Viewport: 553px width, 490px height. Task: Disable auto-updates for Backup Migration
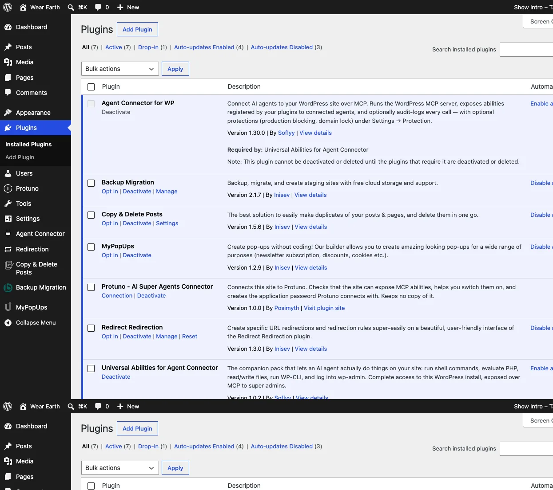pyautogui.click(x=541, y=183)
